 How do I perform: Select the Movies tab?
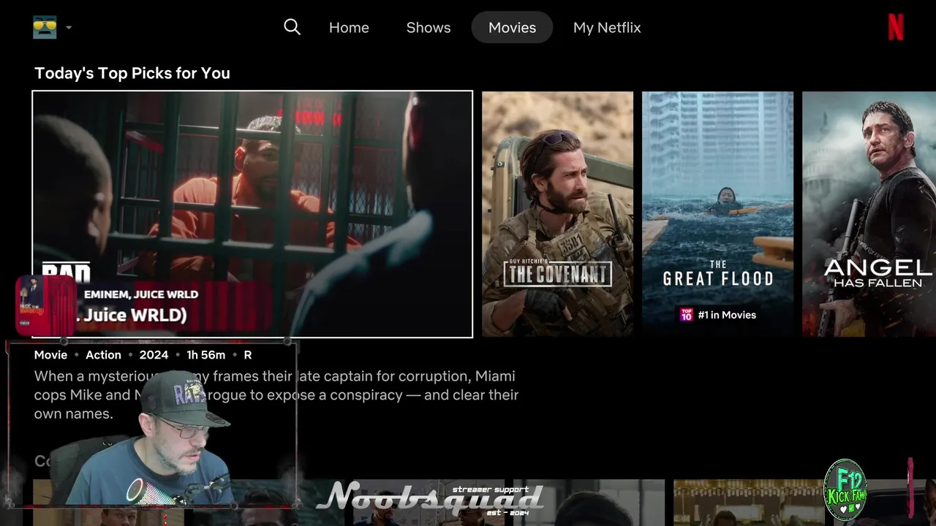pos(512,28)
